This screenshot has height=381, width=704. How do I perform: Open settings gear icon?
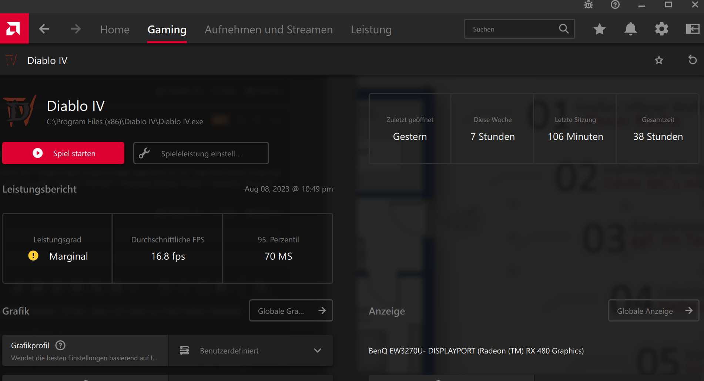(x=662, y=29)
